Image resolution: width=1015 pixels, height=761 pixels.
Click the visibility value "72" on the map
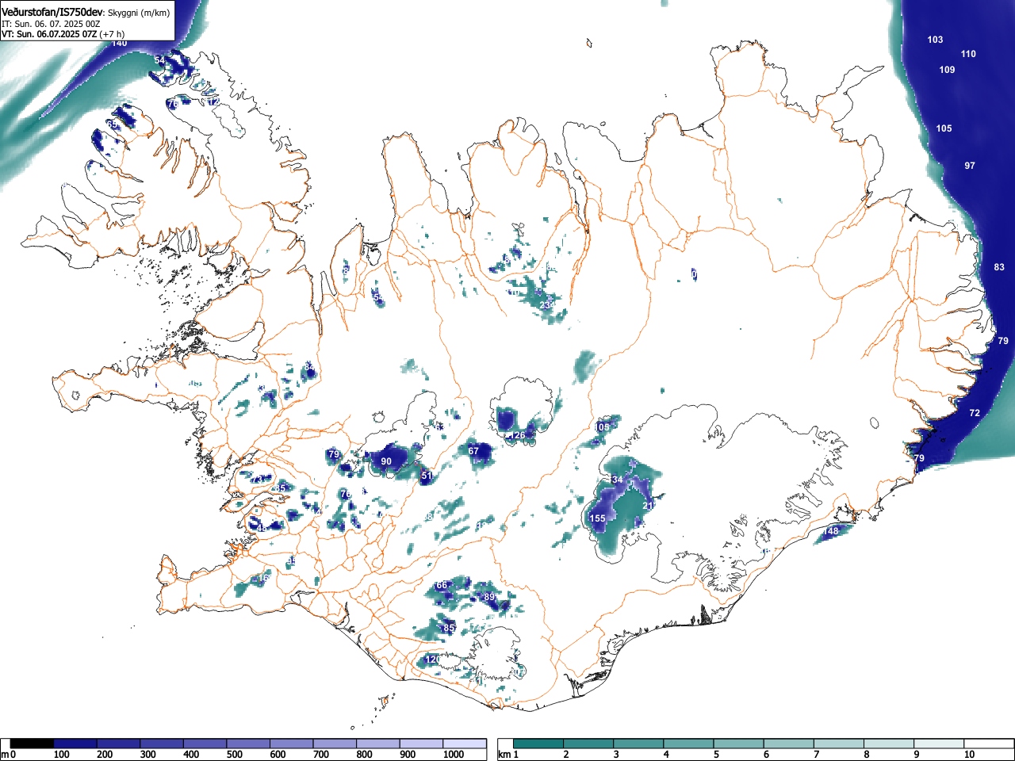tap(975, 413)
